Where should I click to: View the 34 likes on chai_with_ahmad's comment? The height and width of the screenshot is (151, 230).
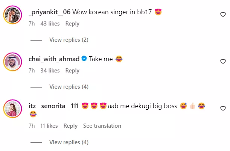(x=50, y=71)
